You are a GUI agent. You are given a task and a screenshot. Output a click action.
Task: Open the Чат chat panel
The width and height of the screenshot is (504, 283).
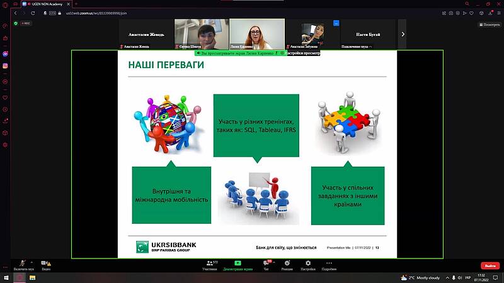click(x=265, y=264)
